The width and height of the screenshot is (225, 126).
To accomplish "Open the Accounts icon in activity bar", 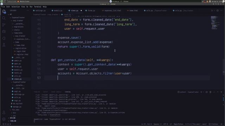I will (x=4, y=112).
